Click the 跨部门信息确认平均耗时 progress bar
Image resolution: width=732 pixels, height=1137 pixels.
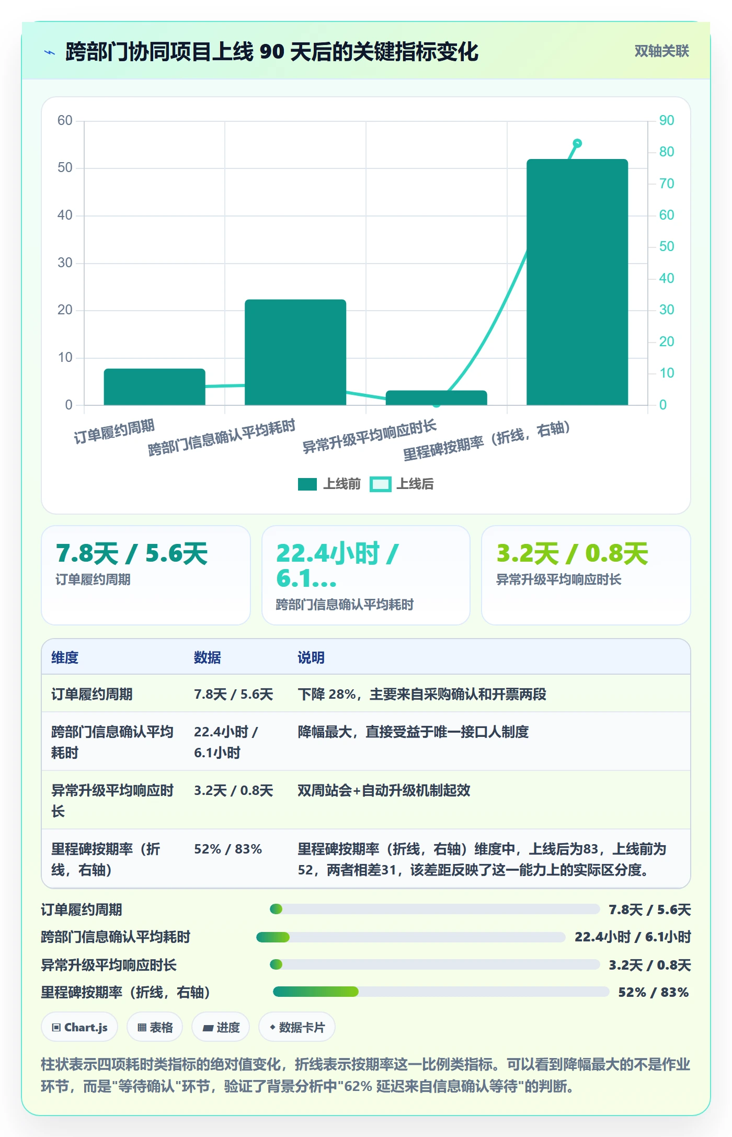click(411, 937)
